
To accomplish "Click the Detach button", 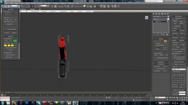I will (182, 31).
